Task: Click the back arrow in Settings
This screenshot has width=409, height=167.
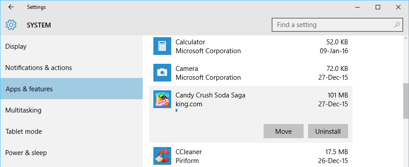Action: pyautogui.click(x=11, y=7)
